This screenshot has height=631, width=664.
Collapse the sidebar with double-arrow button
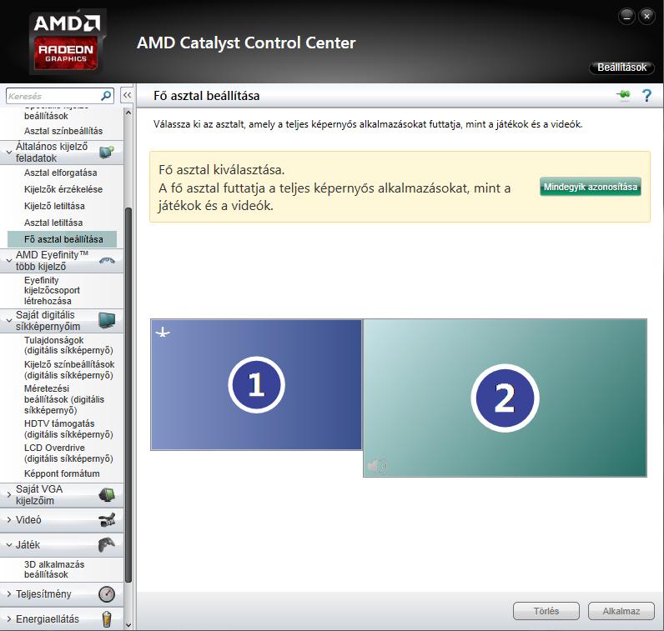click(x=127, y=96)
